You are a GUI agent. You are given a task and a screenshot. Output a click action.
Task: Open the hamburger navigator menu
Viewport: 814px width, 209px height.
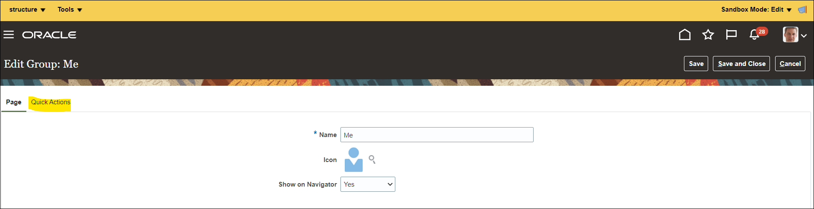(x=9, y=34)
